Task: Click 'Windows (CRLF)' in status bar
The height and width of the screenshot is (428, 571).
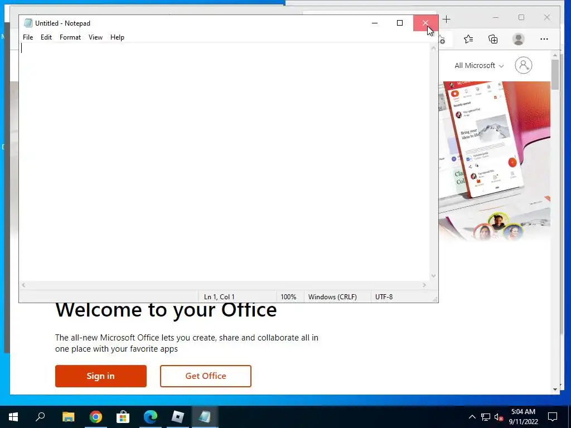Action: (x=332, y=297)
